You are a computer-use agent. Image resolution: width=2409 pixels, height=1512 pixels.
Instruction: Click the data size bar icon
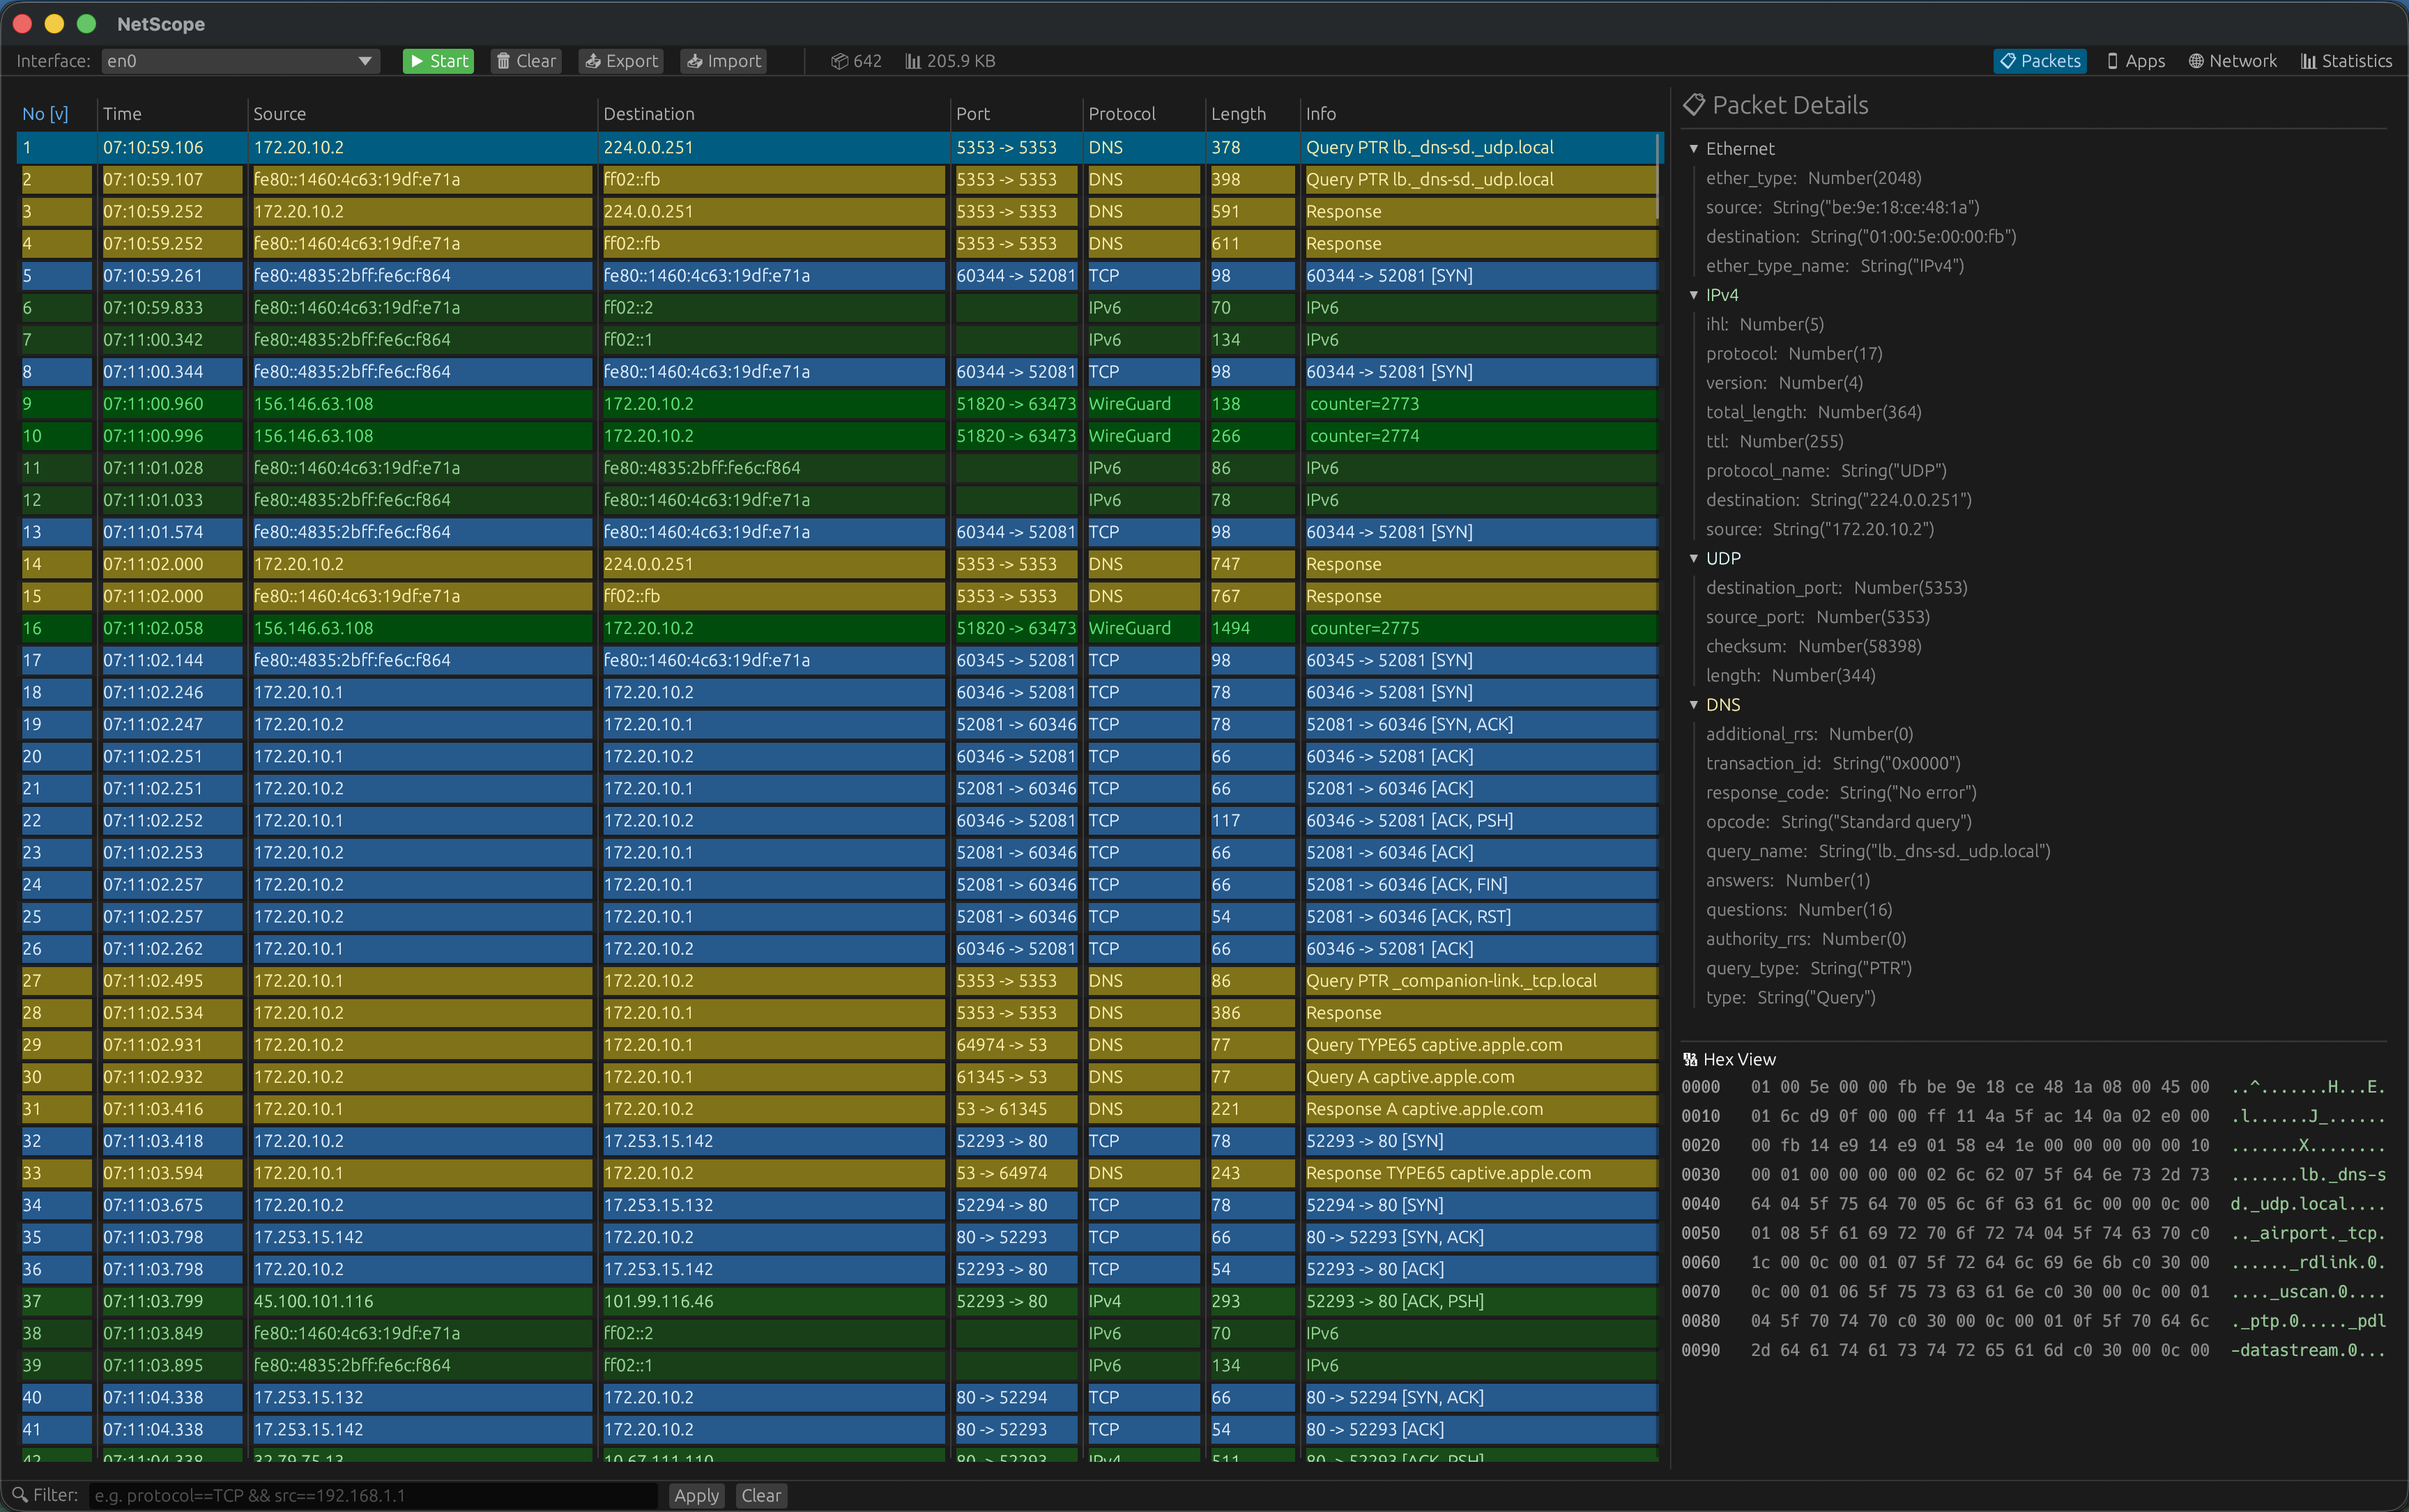(912, 61)
